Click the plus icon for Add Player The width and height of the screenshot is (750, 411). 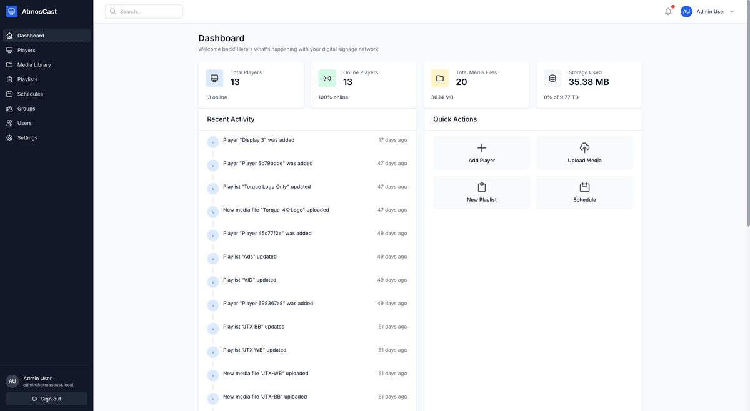[x=481, y=148]
